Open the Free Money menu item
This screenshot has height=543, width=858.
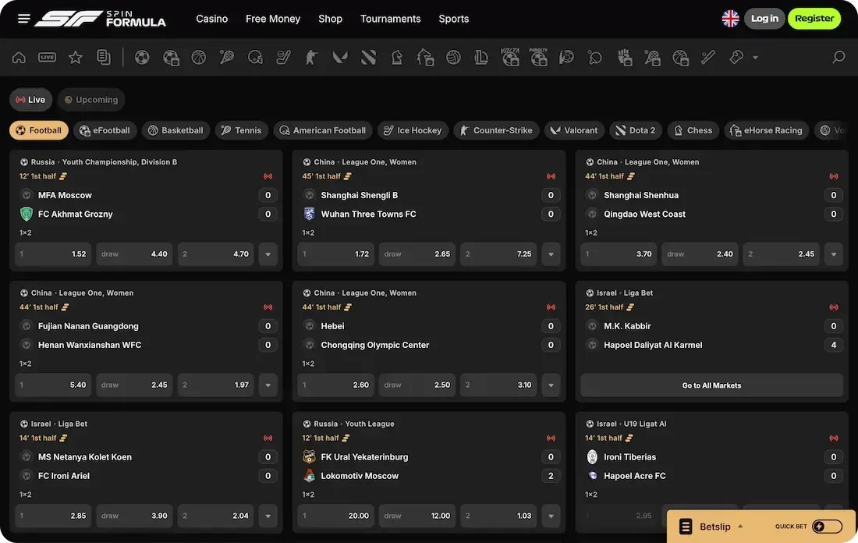tap(273, 19)
